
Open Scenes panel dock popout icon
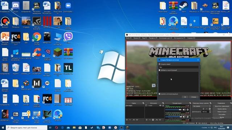click(x=143, y=103)
